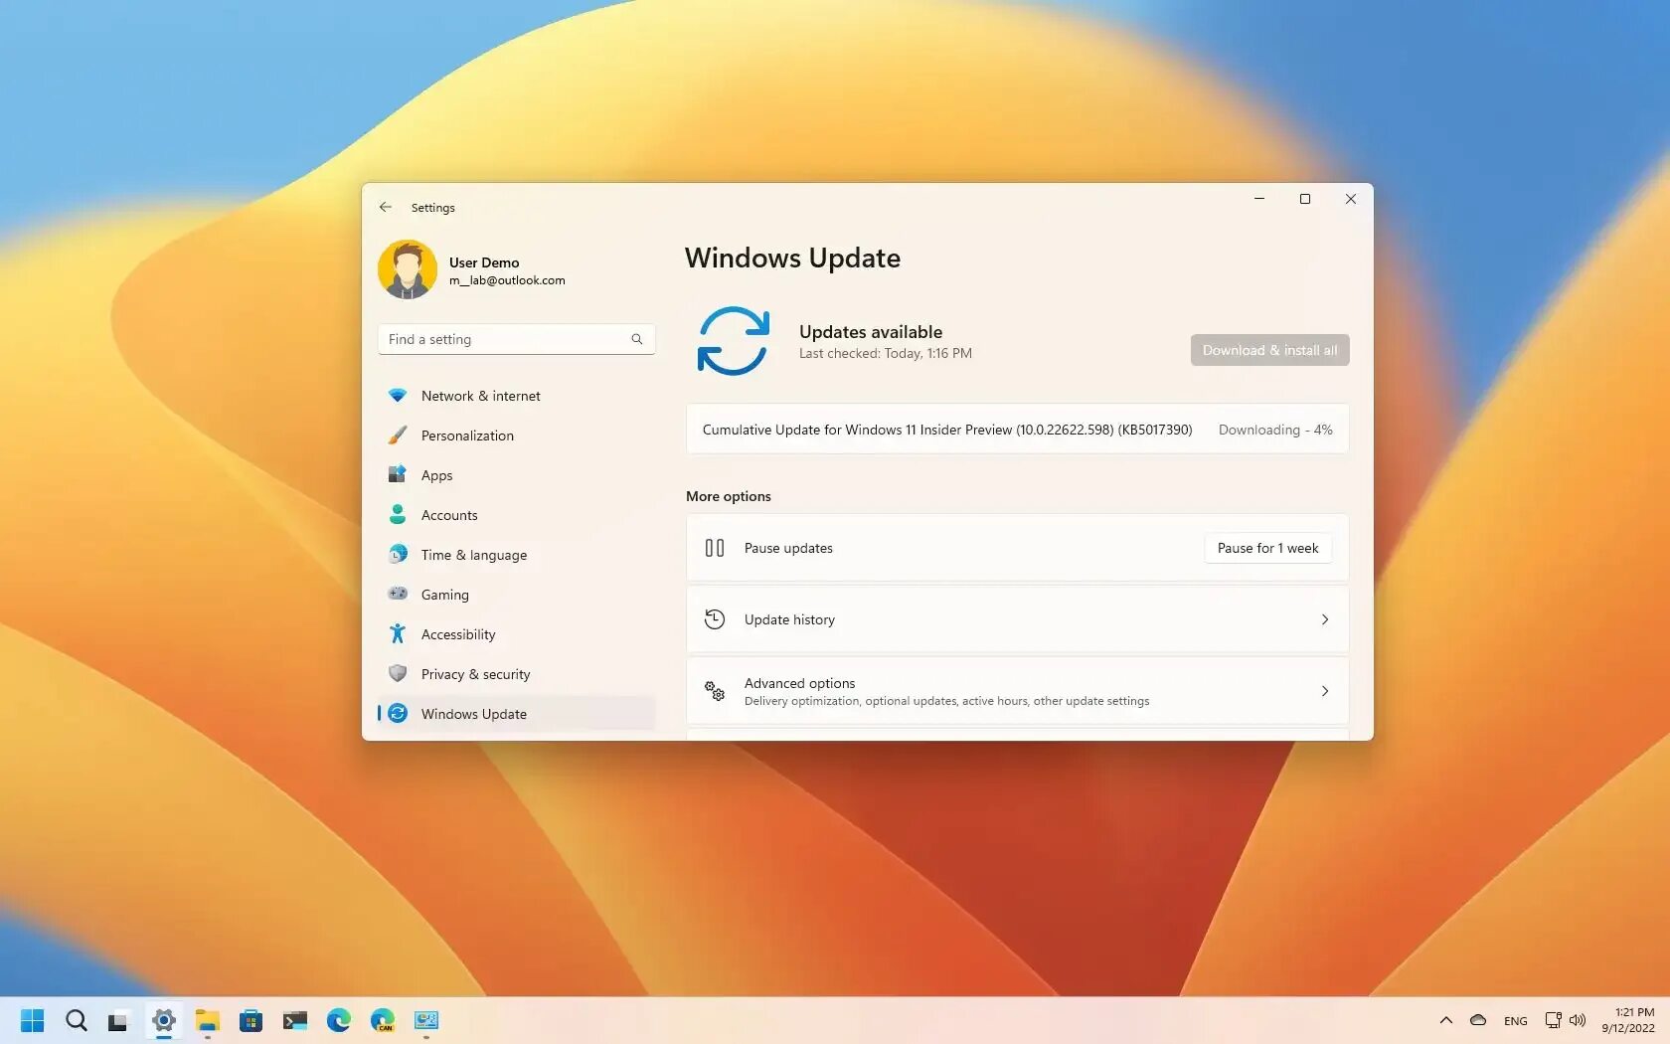This screenshot has width=1670, height=1044.
Task: Click the "Updates available" status heading
Action: click(871, 332)
